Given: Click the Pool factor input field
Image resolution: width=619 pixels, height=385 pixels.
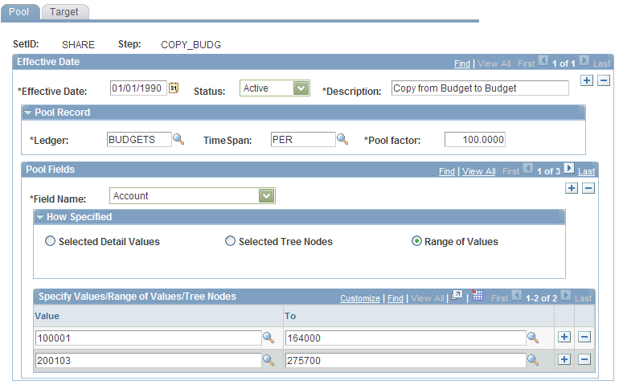Looking at the screenshot, I should coord(475,139).
